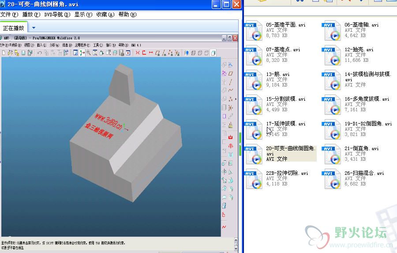397x253 pixels.
Task: Open 分析 menu in Pro/ENGINEER
Action: (54, 45)
